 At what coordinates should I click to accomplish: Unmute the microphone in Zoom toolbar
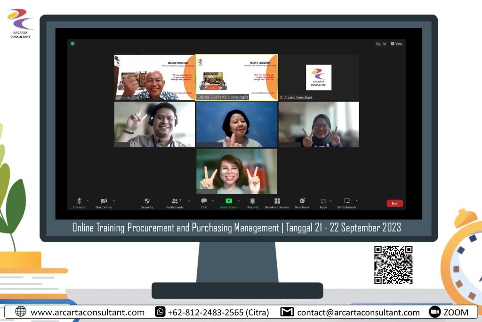pos(79,201)
